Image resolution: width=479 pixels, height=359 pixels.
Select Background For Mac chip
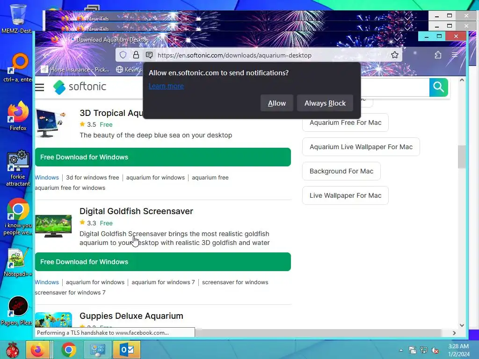click(x=341, y=171)
